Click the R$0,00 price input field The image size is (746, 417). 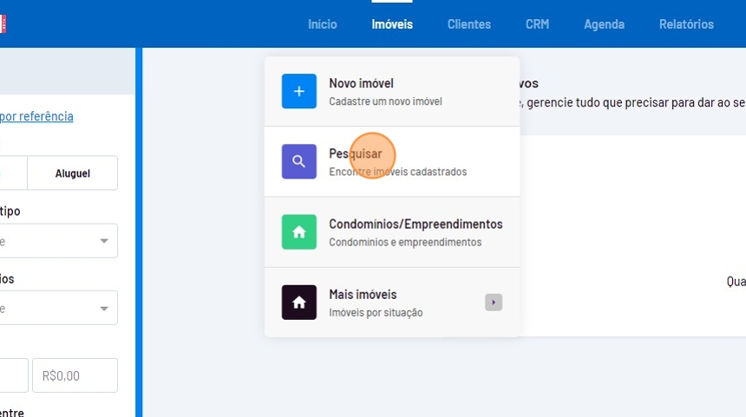[x=75, y=376]
